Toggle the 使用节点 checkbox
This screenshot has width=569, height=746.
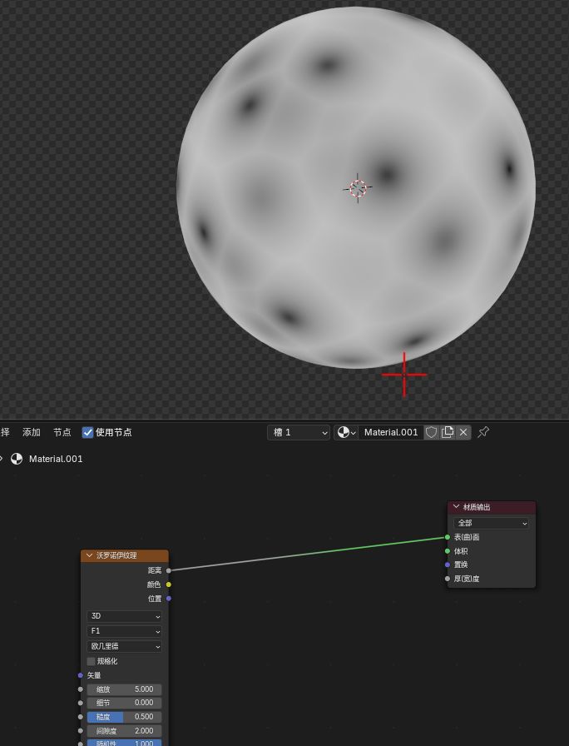tap(87, 432)
